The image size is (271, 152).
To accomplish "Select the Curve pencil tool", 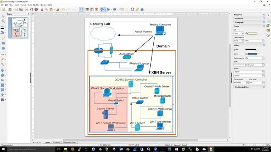I will click(3, 59).
